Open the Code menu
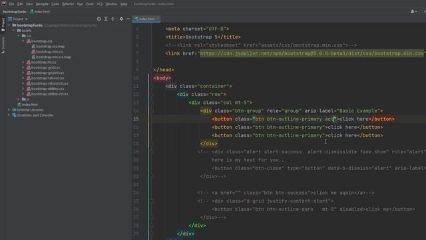The image size is (426, 240). coord(55,4)
